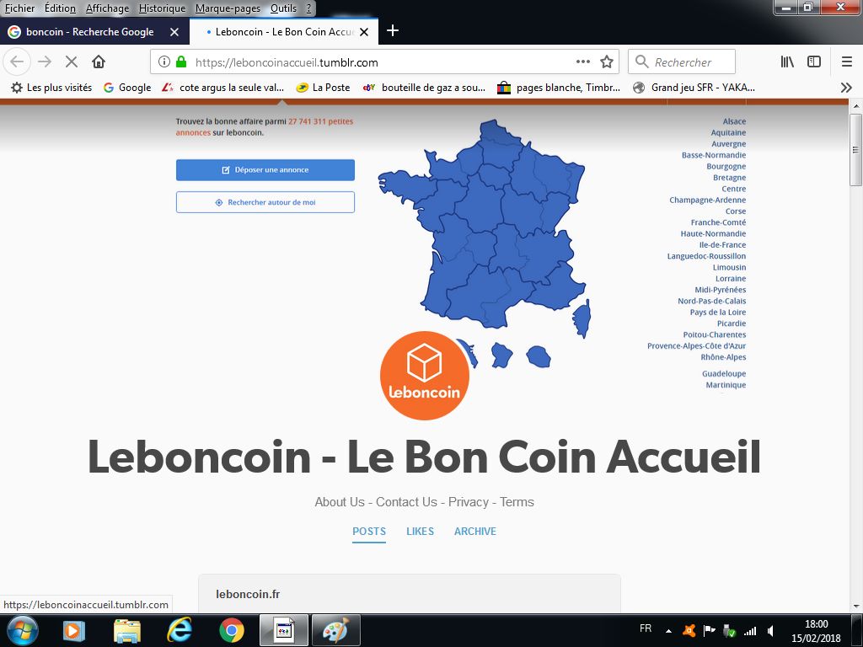This screenshot has height=647, width=863.
Task: Open the Paint app taskbar icon
Action: click(335, 630)
